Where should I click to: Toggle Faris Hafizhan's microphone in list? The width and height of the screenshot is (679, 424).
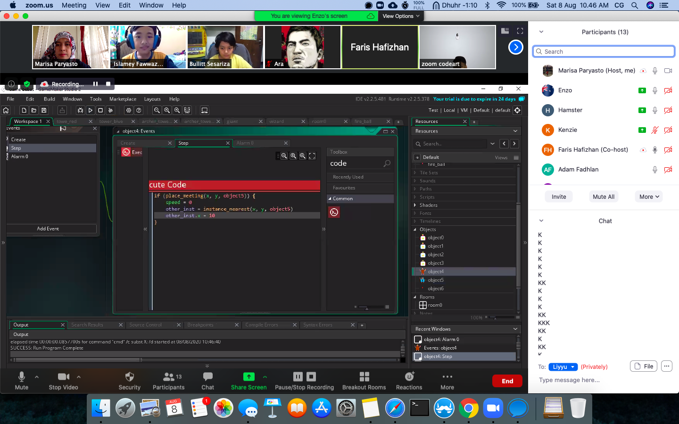655,150
